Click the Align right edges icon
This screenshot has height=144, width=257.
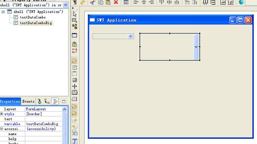(151, 2)
